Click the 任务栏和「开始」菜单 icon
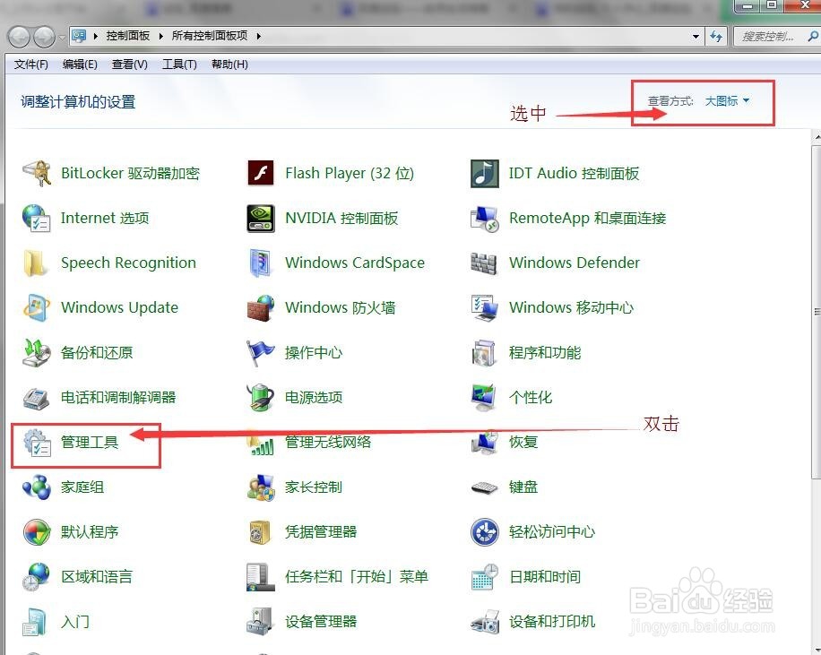 (x=261, y=578)
